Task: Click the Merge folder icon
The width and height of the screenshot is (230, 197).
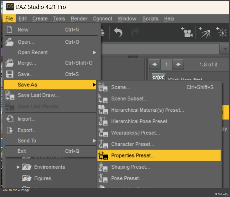Action: pos(9,63)
